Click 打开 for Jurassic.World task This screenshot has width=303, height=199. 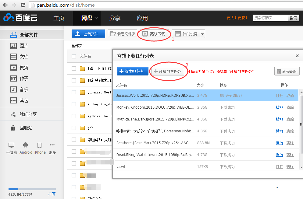click(280, 96)
